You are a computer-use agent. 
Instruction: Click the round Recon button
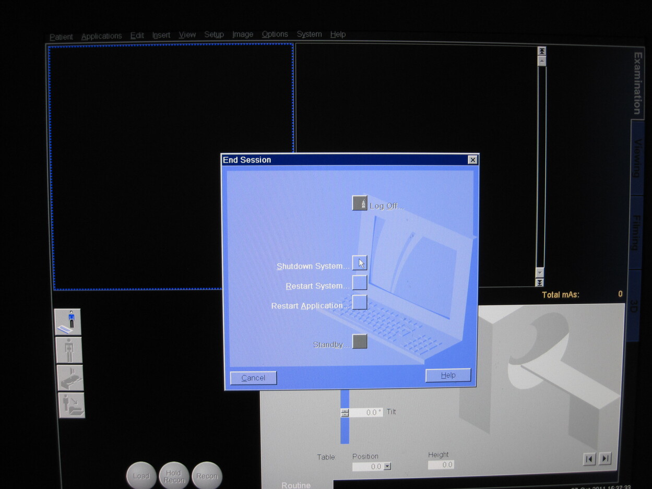(x=207, y=476)
